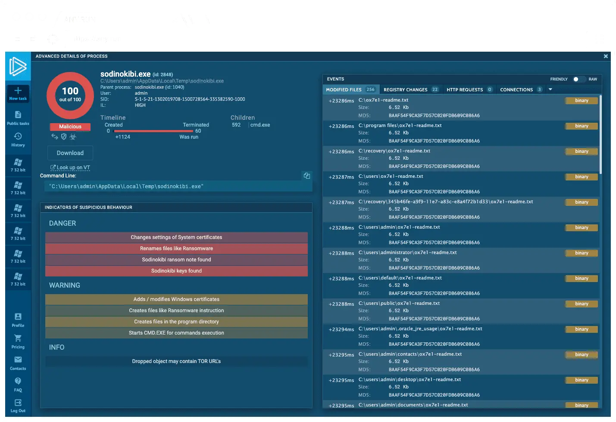Open the Profile page
This screenshot has height=422, width=616.
tap(18, 317)
